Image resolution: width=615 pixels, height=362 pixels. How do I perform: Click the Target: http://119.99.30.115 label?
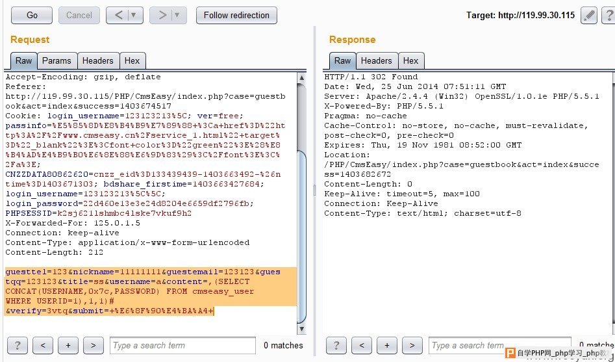tap(520, 16)
